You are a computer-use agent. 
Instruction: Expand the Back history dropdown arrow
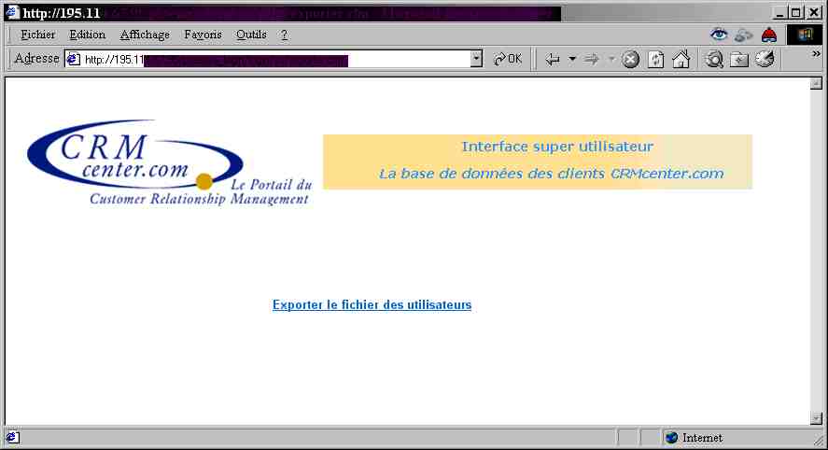click(x=572, y=59)
